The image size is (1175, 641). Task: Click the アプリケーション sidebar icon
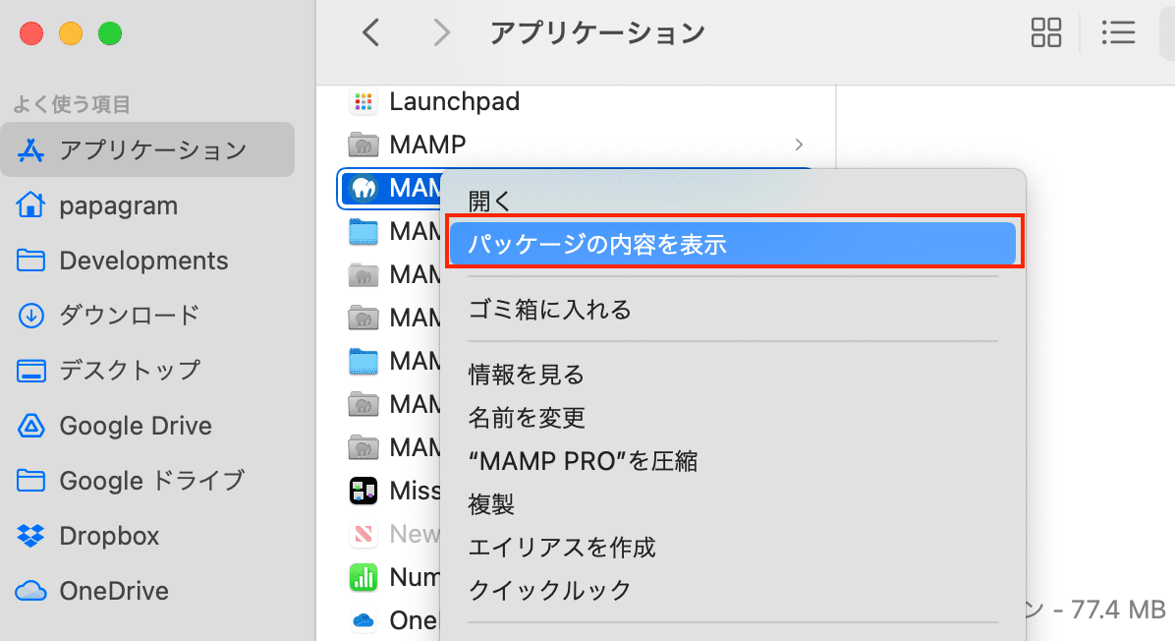pyautogui.click(x=30, y=150)
